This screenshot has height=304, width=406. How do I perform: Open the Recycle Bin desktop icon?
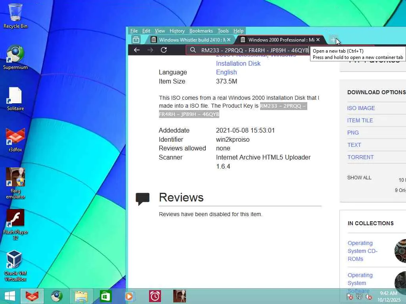click(15, 16)
